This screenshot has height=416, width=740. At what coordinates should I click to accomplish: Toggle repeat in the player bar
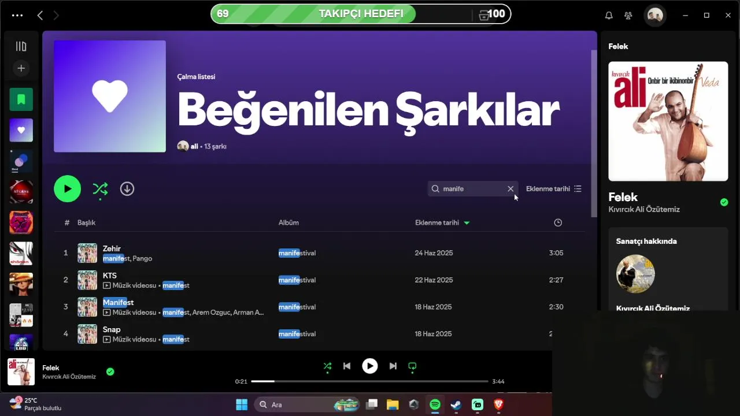pyautogui.click(x=412, y=366)
